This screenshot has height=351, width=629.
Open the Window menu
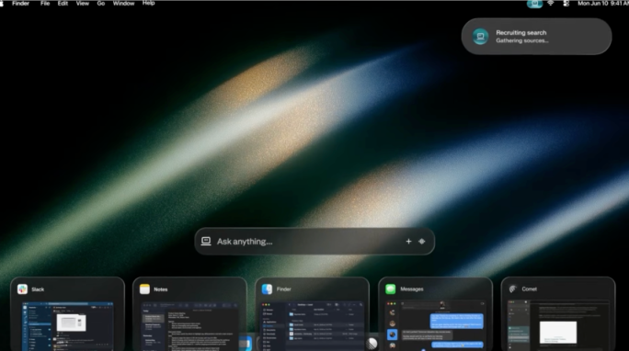click(x=123, y=3)
